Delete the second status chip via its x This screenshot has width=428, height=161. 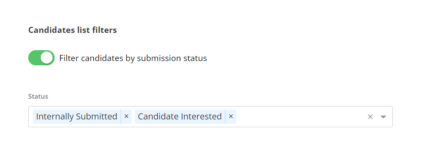click(231, 116)
